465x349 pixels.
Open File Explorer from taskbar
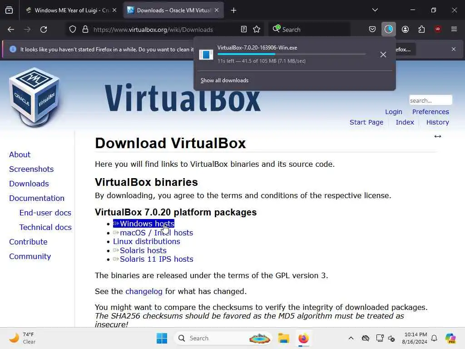(x=283, y=338)
